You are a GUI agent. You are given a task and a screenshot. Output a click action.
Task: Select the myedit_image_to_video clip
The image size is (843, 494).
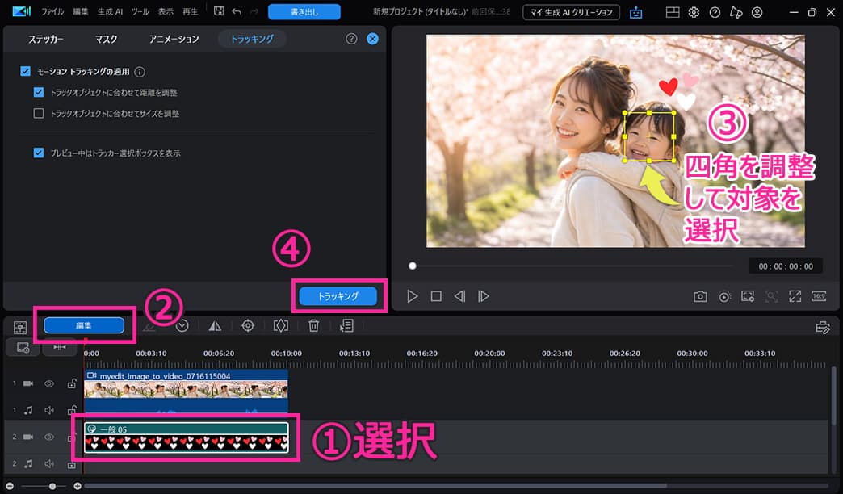pos(186,390)
